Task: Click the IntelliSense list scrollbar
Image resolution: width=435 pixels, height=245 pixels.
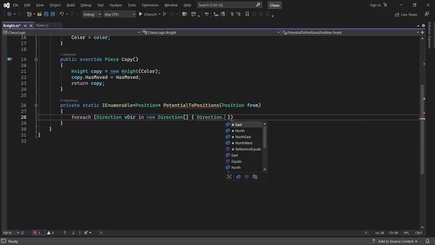Action: [x=264, y=137]
